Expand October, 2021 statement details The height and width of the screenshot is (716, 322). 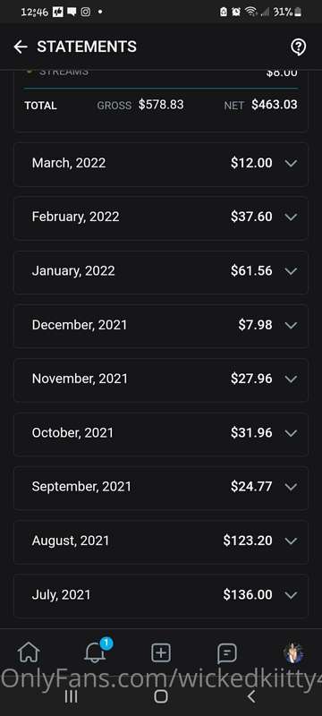click(161, 433)
